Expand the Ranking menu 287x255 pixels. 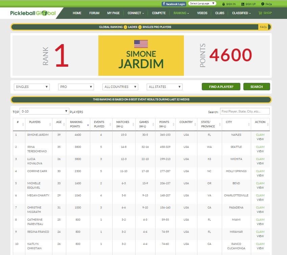tap(181, 13)
